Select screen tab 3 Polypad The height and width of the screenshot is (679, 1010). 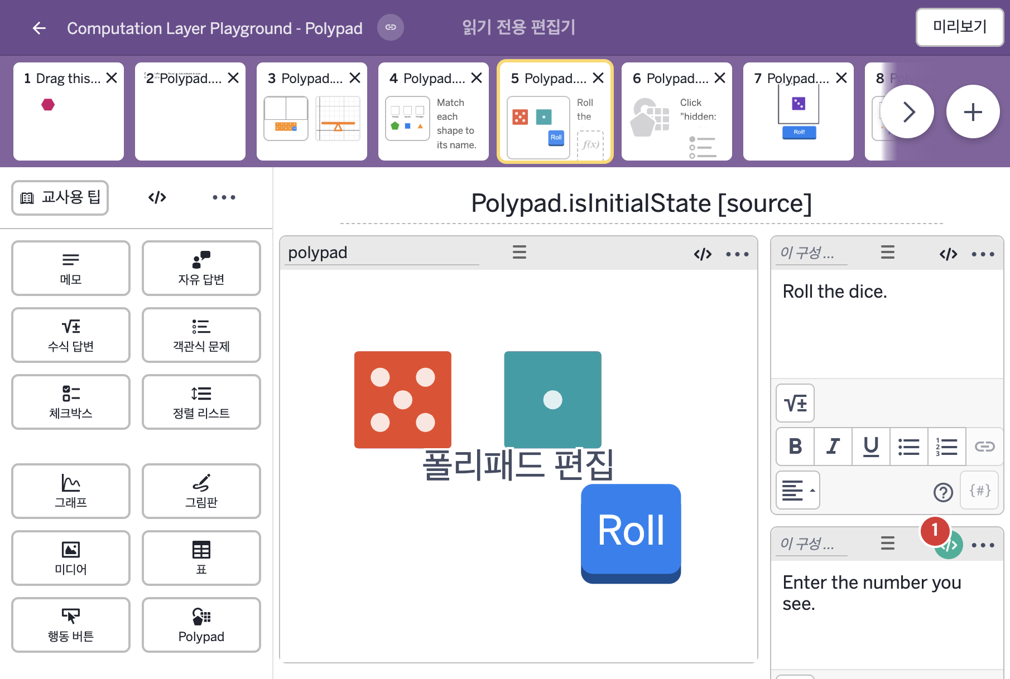click(x=312, y=111)
